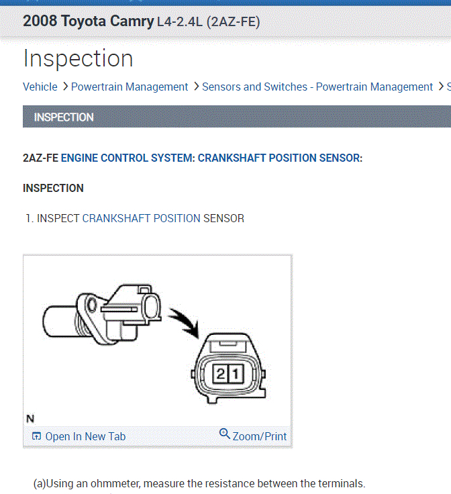The image size is (451, 494).
Task: Click terminal 1 in the connector diagram
Action: coord(234,375)
